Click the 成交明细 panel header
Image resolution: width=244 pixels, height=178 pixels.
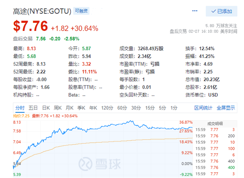tap(215, 124)
